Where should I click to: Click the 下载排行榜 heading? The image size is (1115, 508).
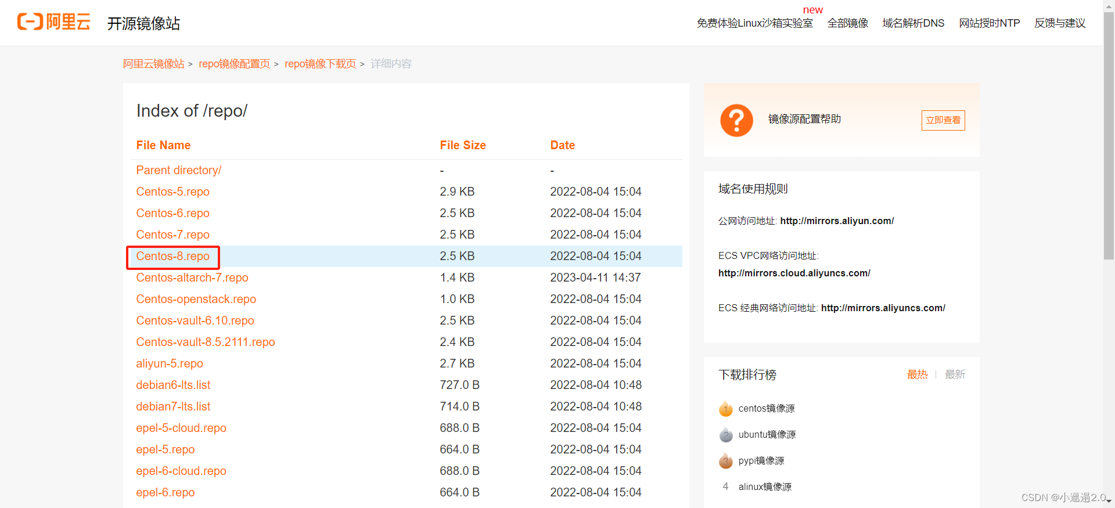[x=747, y=374]
